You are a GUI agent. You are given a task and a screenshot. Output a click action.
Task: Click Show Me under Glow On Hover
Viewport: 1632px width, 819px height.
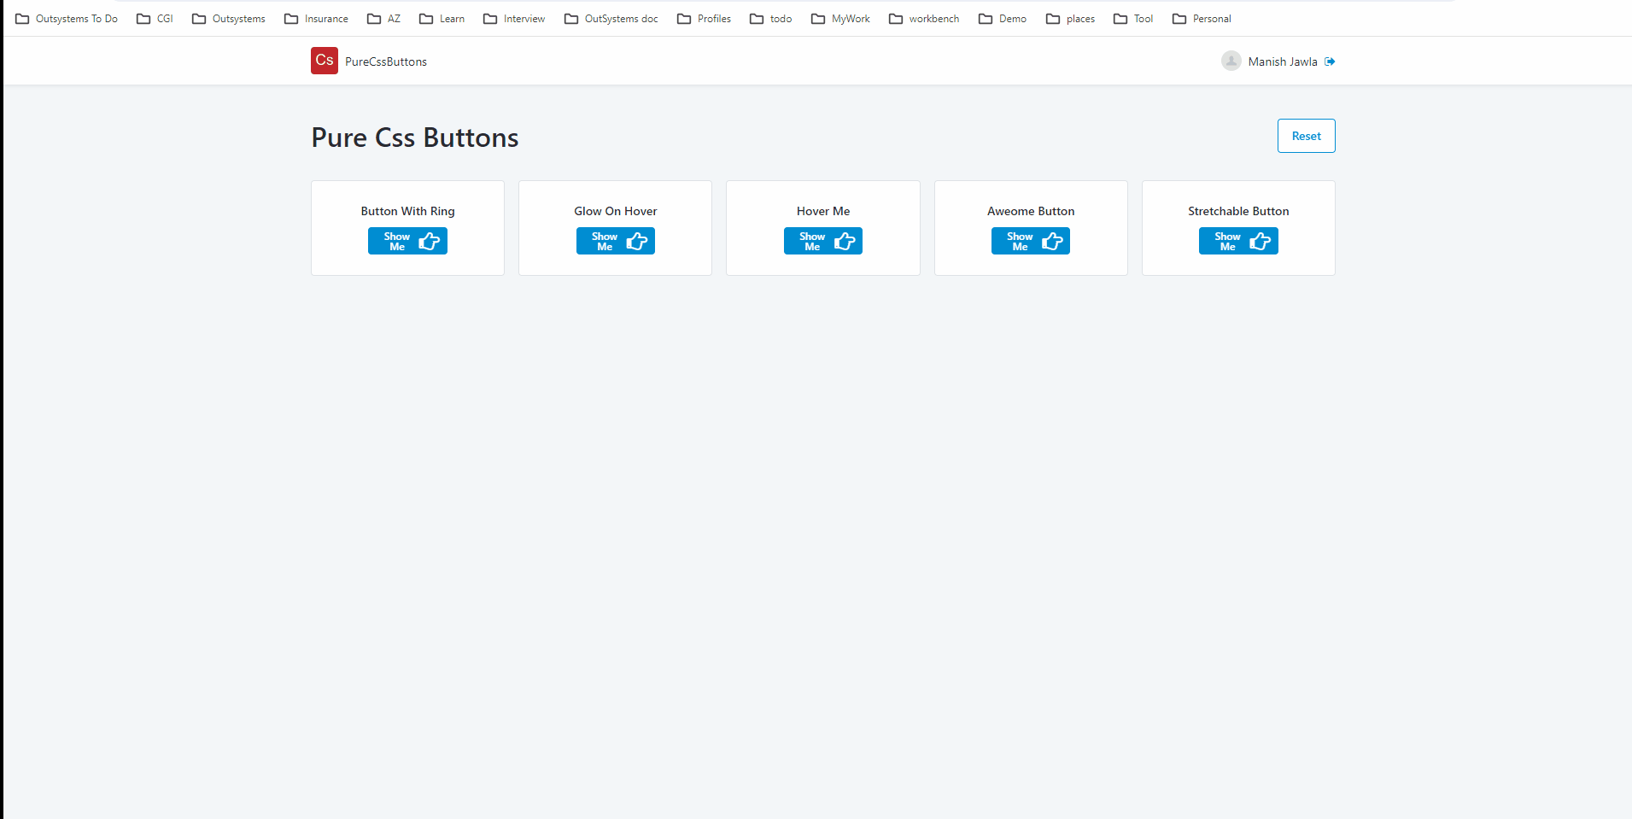pos(616,241)
